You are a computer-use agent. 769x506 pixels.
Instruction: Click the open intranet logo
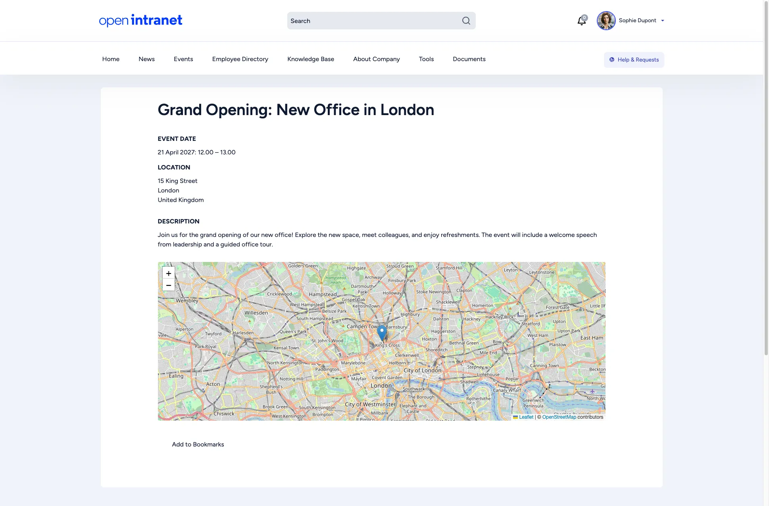coord(140,20)
